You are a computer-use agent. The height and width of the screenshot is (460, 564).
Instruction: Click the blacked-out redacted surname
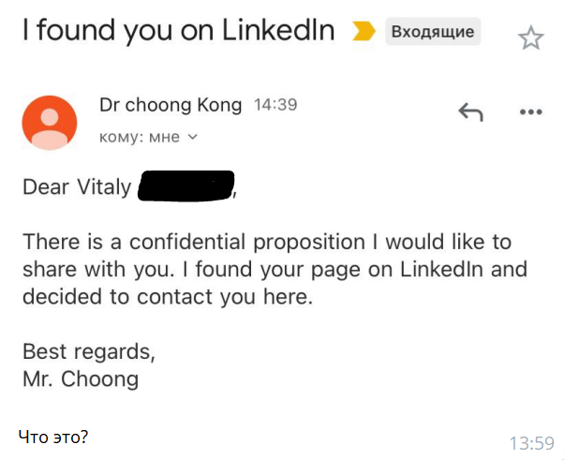[186, 185]
